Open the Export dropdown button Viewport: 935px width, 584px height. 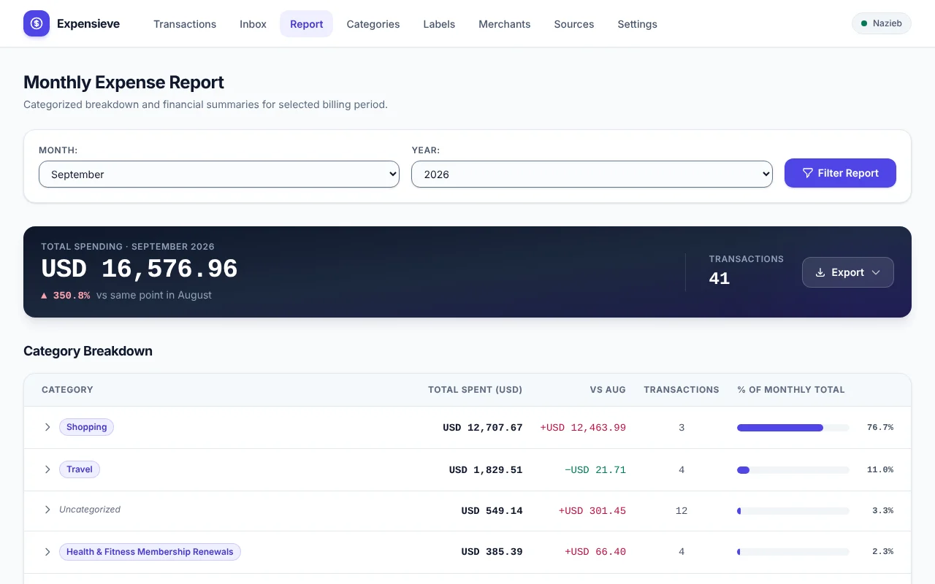pyautogui.click(x=848, y=272)
